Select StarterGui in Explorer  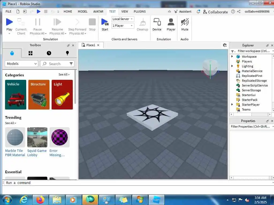[249, 95]
